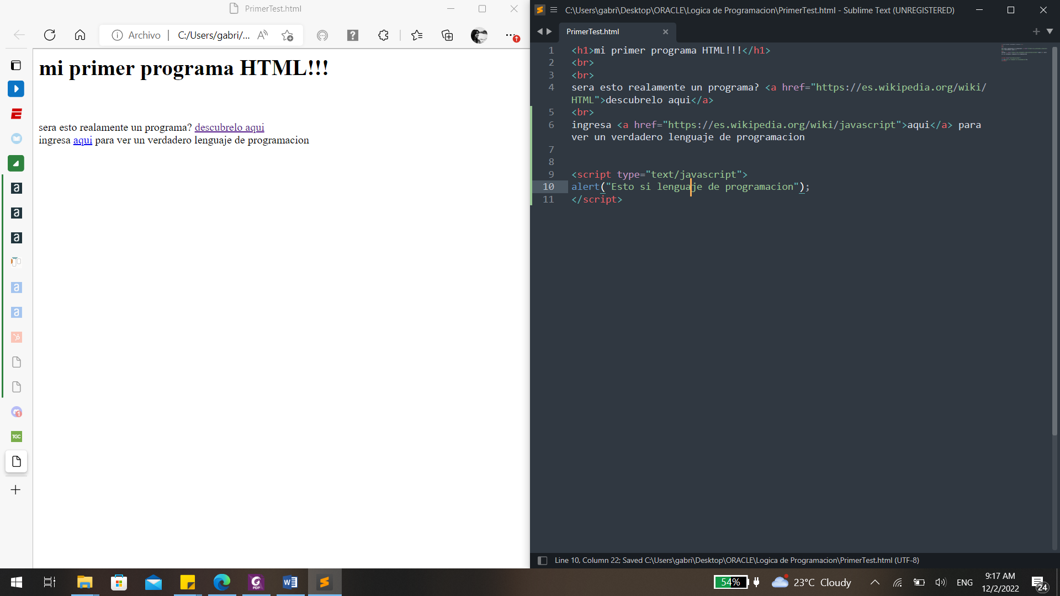This screenshot has width=1060, height=596.
Task: Open Task View on the taskbar
Action: point(50,582)
